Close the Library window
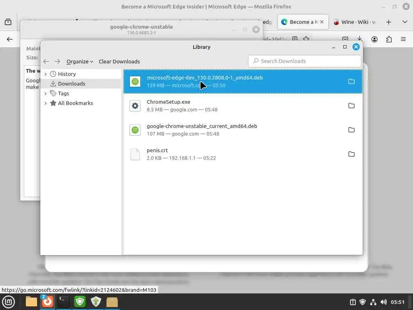 [x=356, y=47]
